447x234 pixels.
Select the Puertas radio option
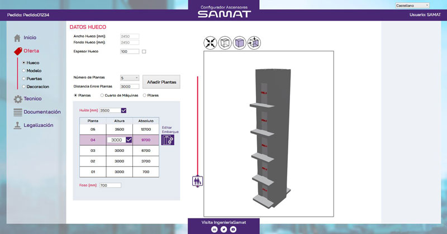point(24,79)
